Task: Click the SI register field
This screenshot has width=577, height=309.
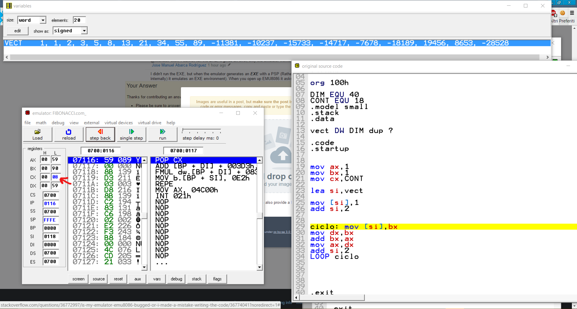Action: click(x=50, y=236)
